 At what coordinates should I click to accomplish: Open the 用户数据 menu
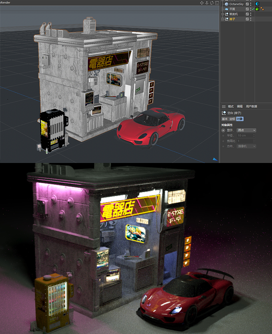251,107
